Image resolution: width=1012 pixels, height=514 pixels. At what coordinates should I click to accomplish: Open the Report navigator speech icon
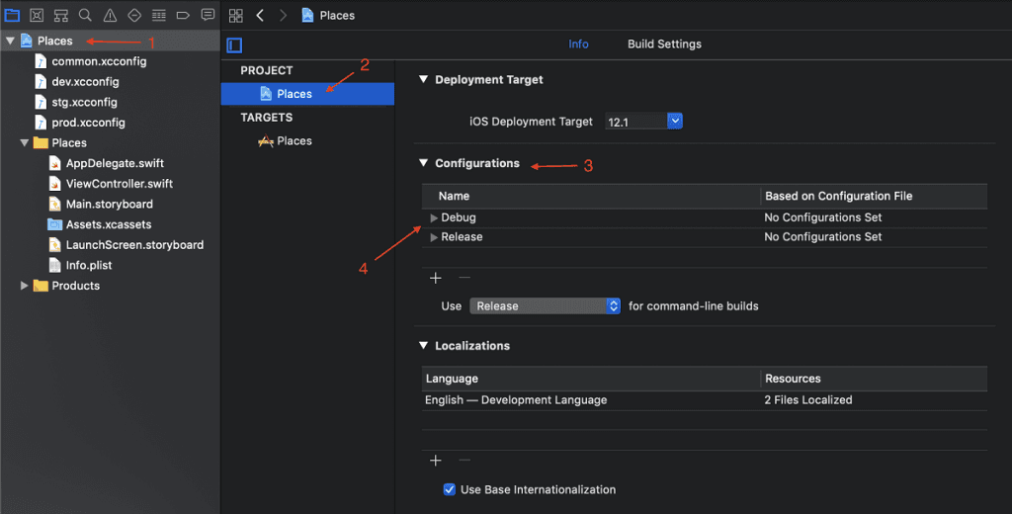pos(208,14)
